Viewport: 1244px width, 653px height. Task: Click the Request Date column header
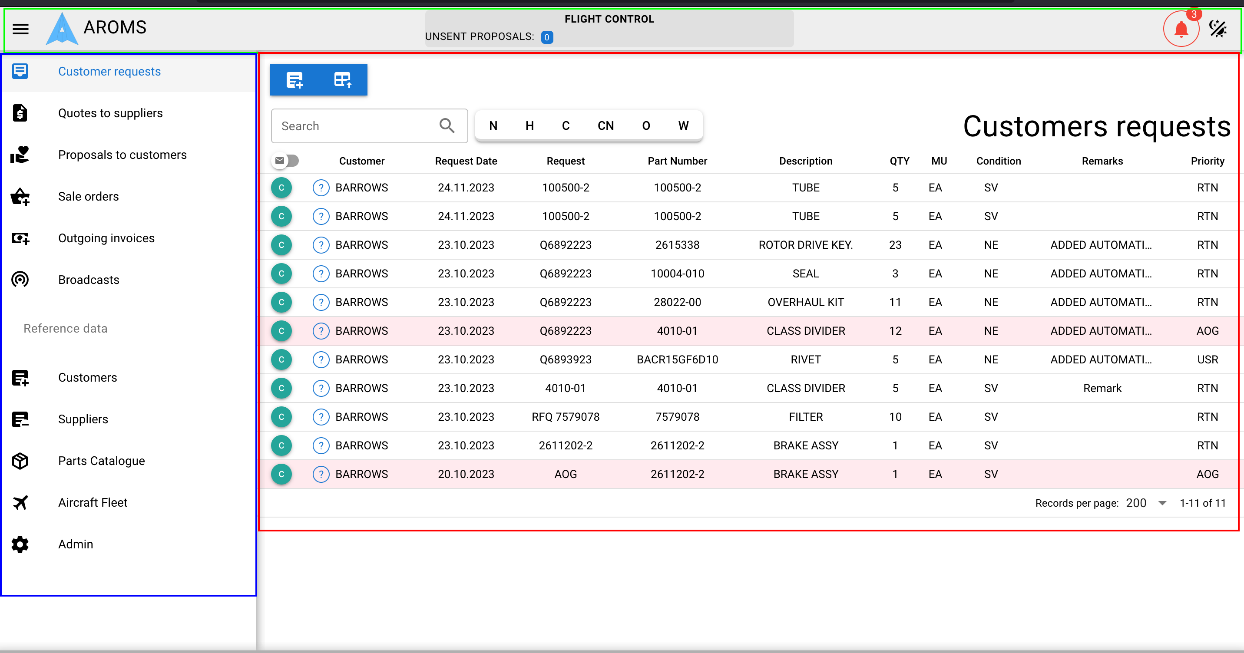coord(466,161)
